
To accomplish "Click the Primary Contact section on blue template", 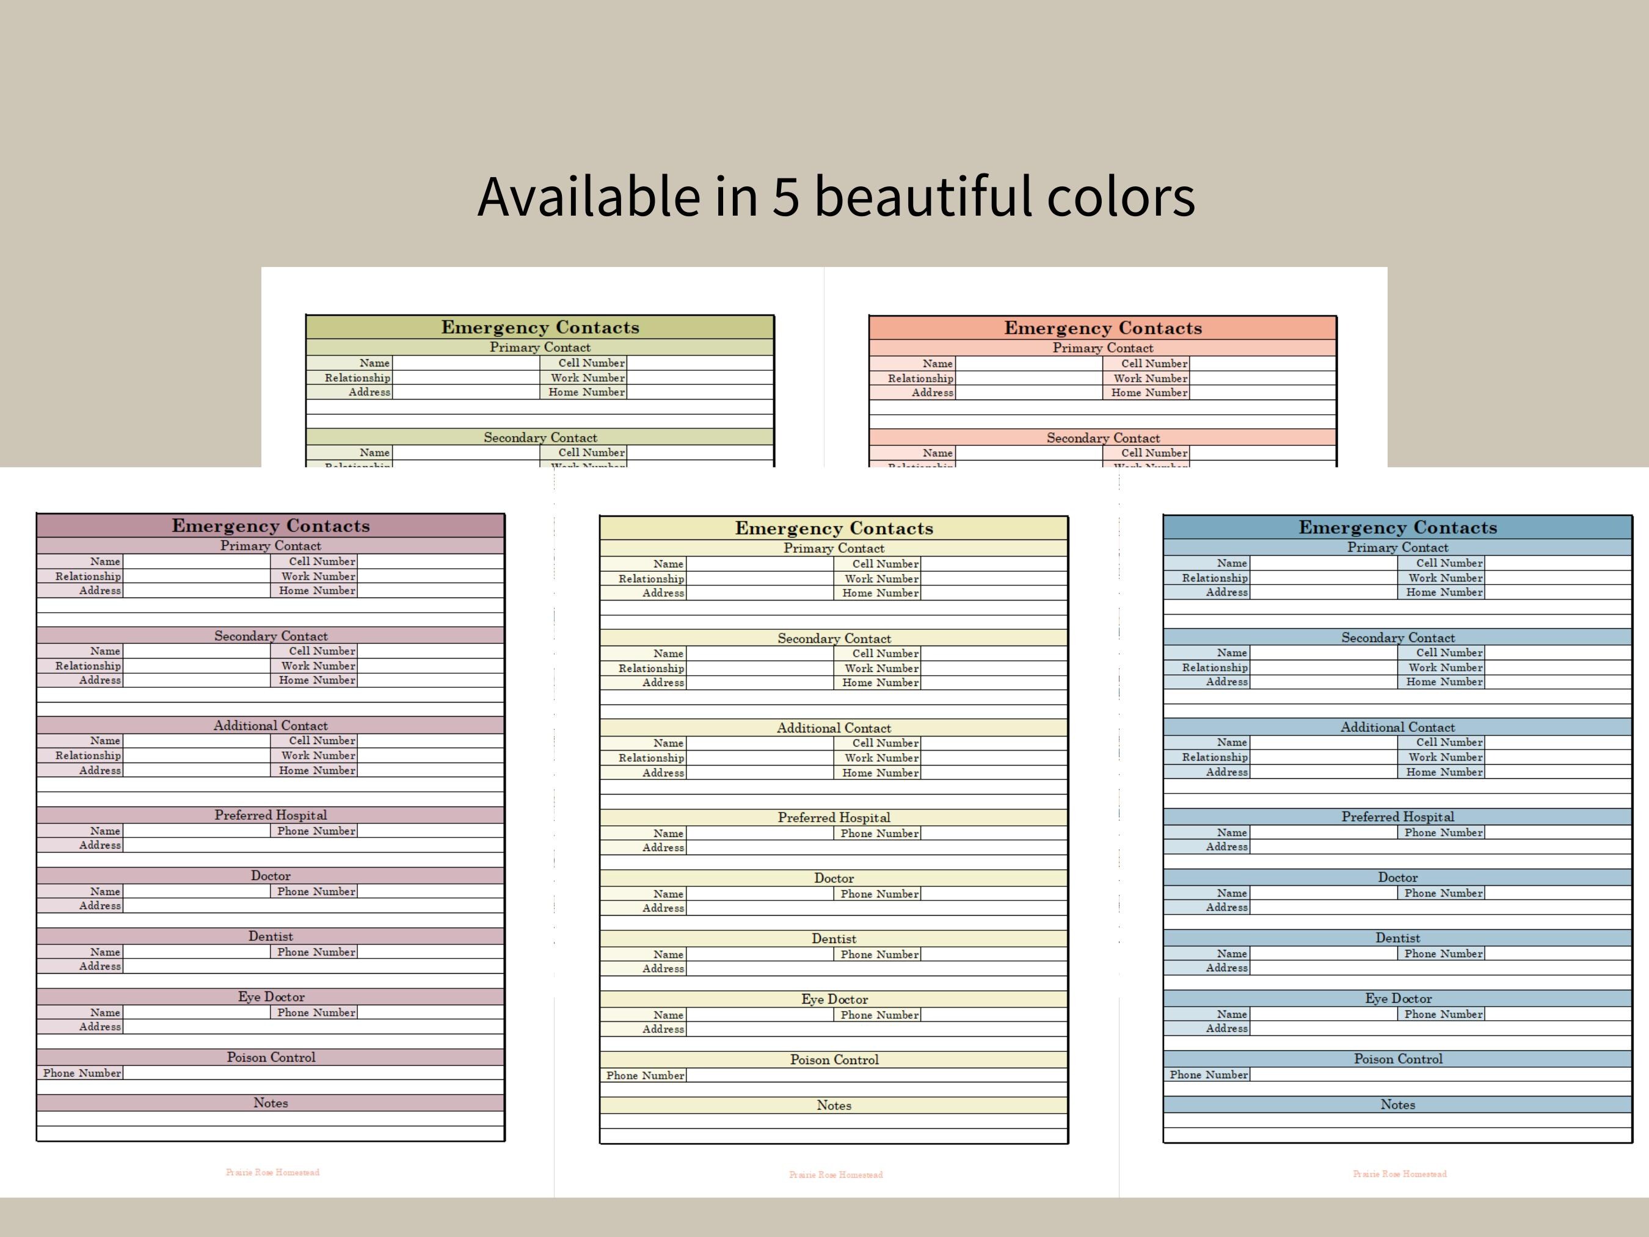I will click(1399, 547).
